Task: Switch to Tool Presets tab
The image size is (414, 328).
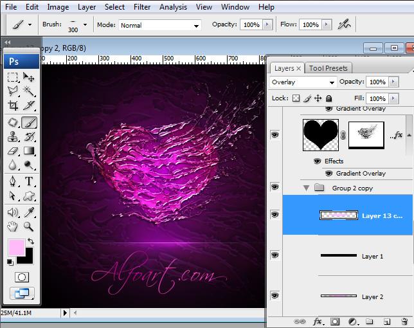Action: tap(328, 68)
